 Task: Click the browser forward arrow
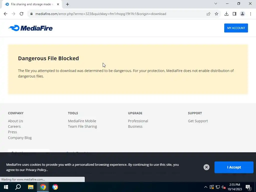pyautogui.click(x=13, y=14)
